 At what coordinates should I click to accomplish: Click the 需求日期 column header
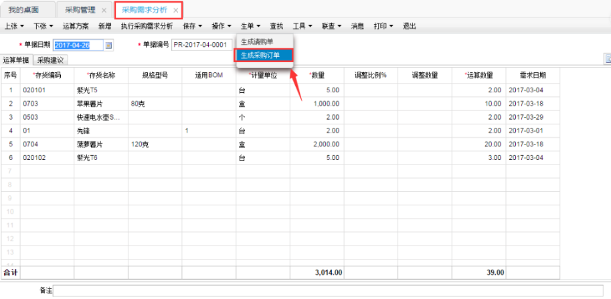point(533,75)
